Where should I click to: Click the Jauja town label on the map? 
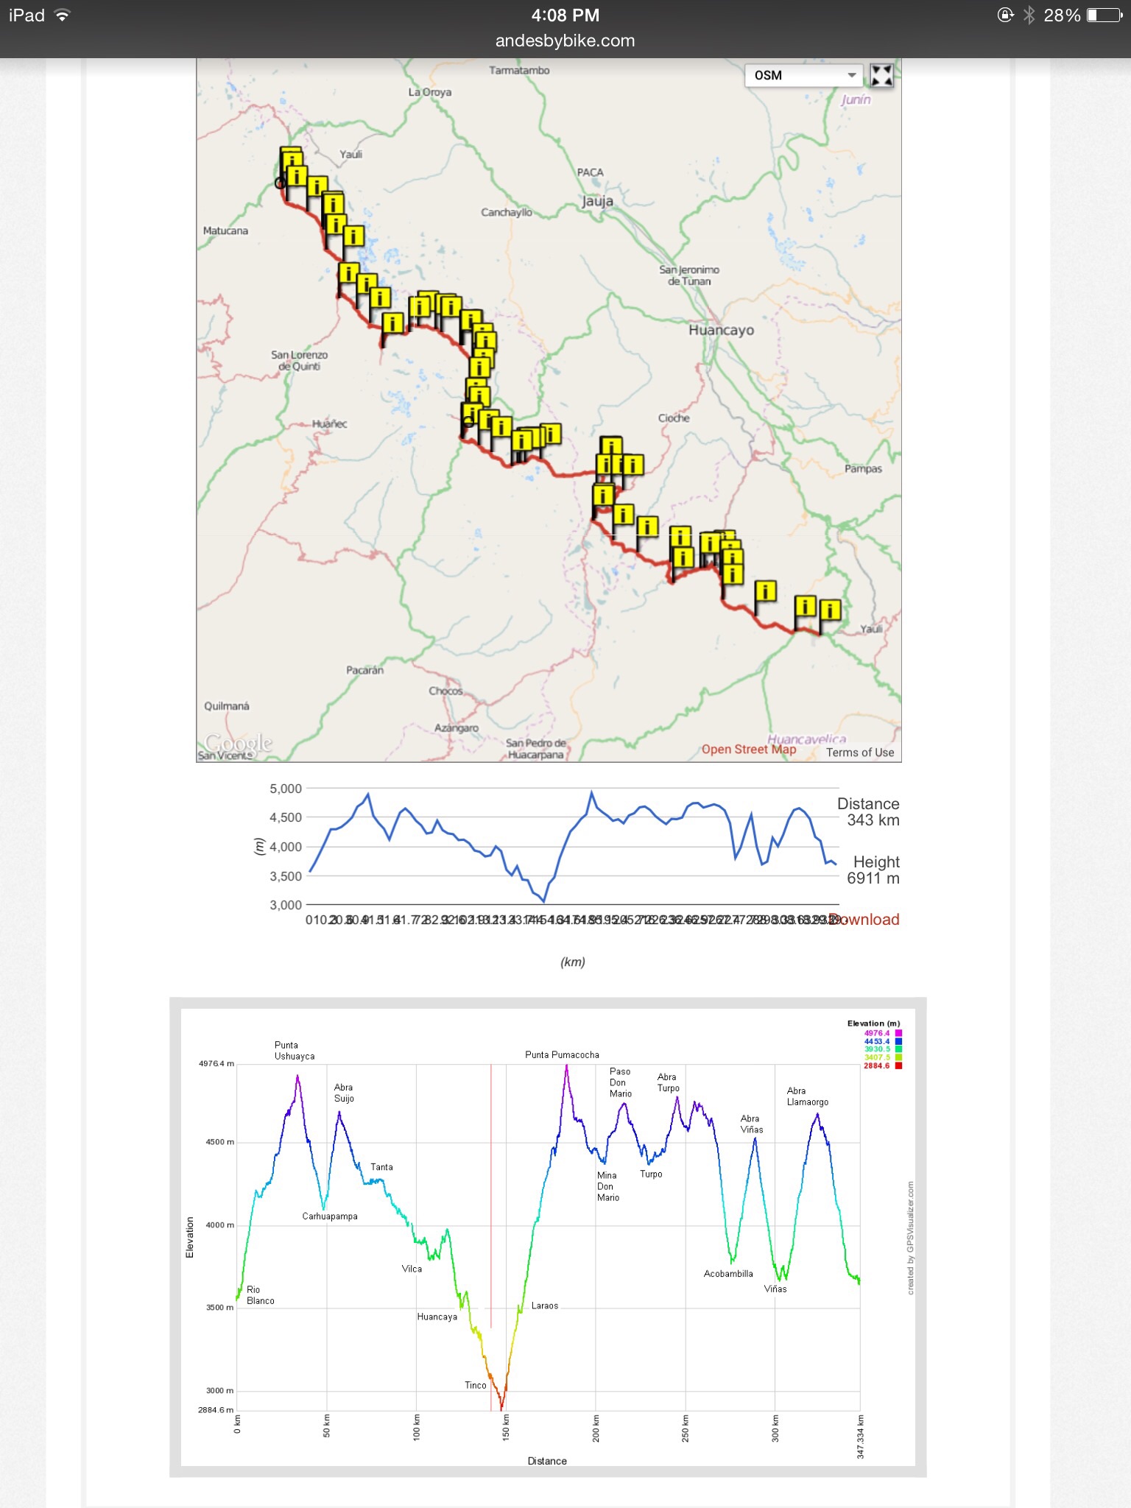click(597, 201)
